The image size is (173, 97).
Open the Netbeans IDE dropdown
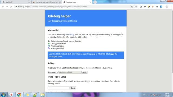pyautogui.click(x=53, y=72)
